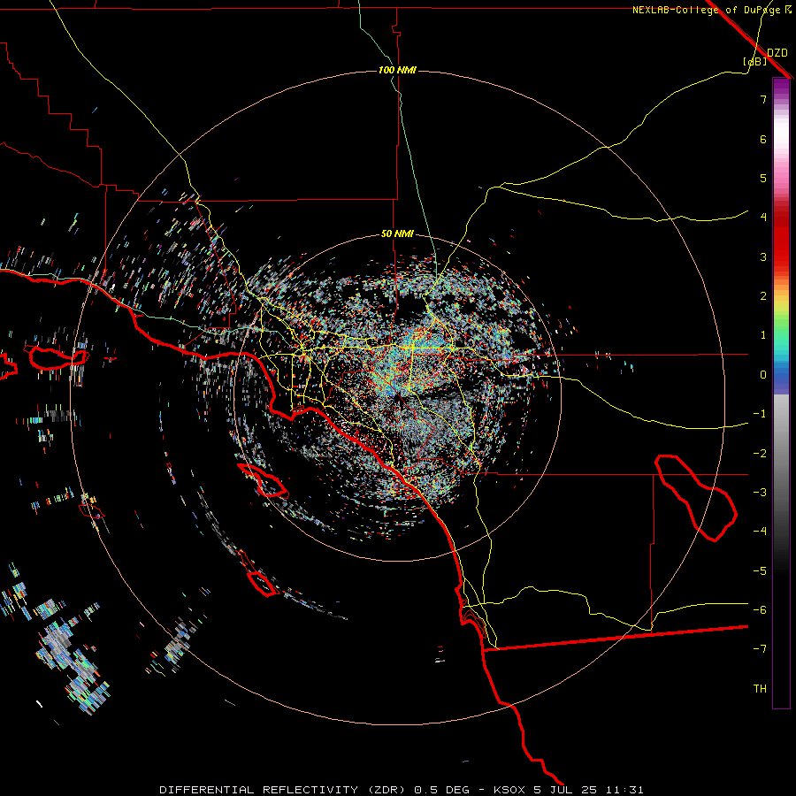This screenshot has width=796, height=796.
Task: Click the -3 value on the scale
Action: tap(760, 493)
